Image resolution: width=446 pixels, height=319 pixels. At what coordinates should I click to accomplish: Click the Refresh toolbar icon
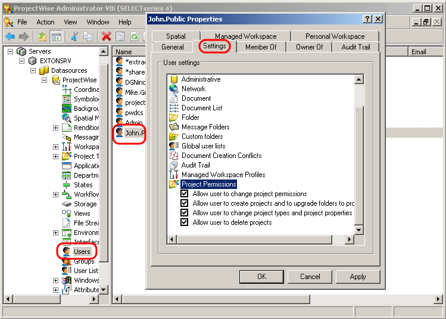(x=134, y=36)
